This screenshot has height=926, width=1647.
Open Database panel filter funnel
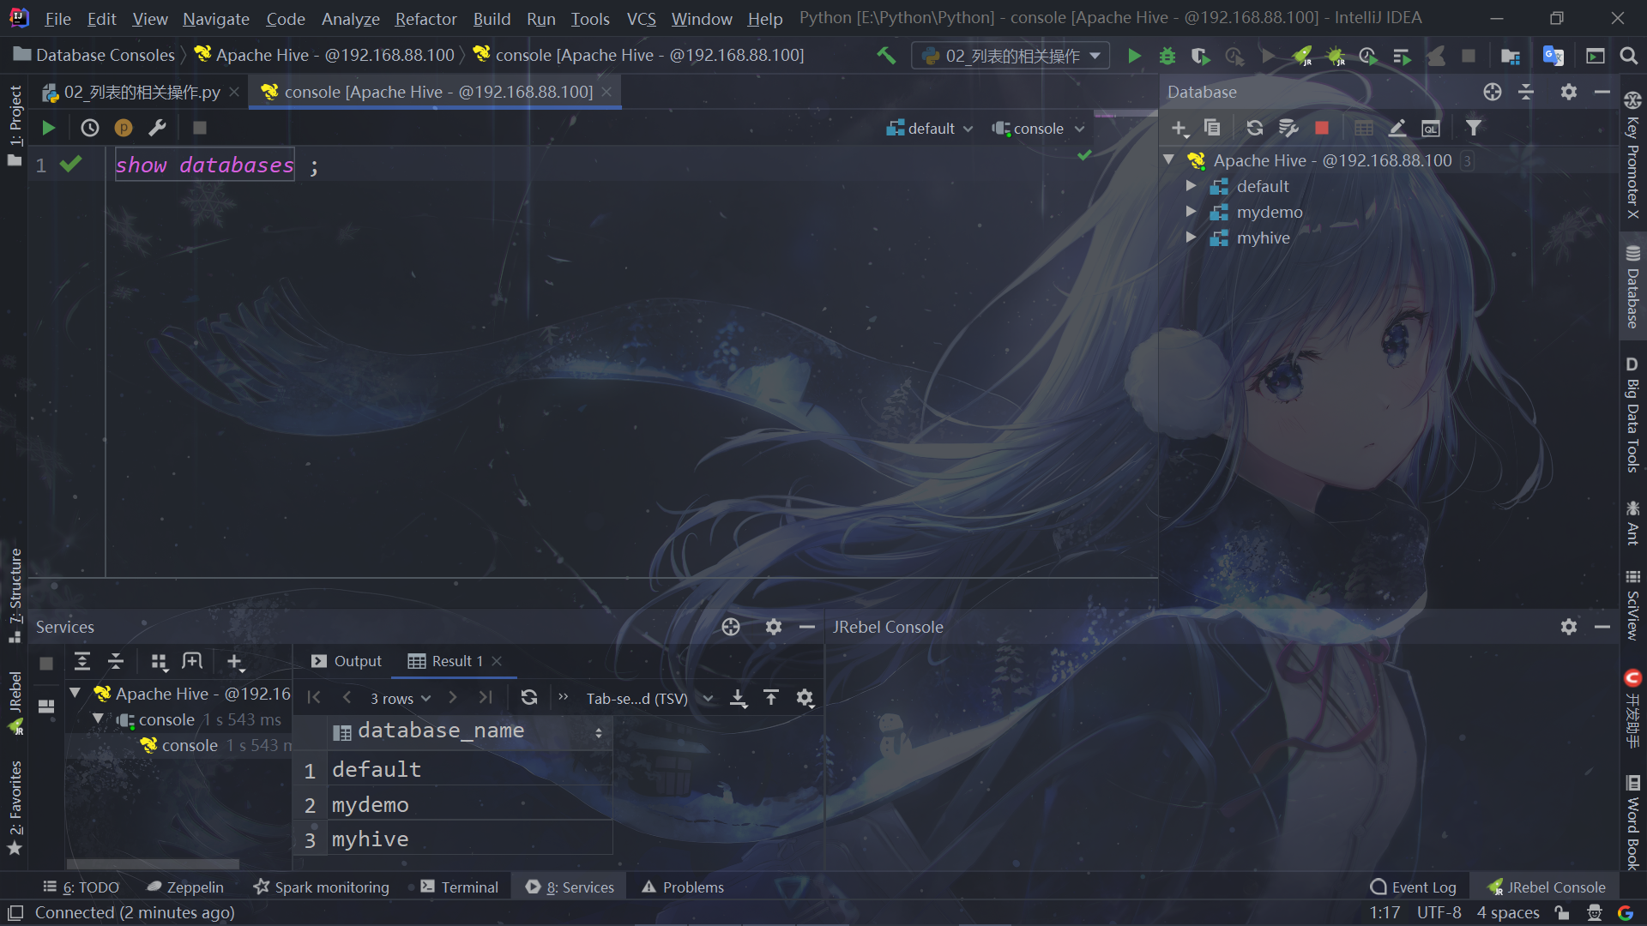1473,128
